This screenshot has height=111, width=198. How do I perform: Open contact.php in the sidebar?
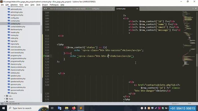click(15, 21)
